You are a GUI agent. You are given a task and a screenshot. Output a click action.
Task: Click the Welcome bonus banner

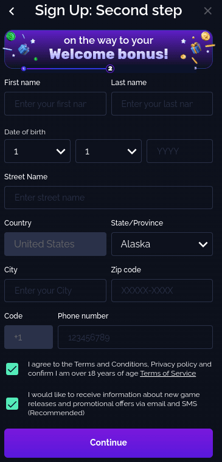108,49
